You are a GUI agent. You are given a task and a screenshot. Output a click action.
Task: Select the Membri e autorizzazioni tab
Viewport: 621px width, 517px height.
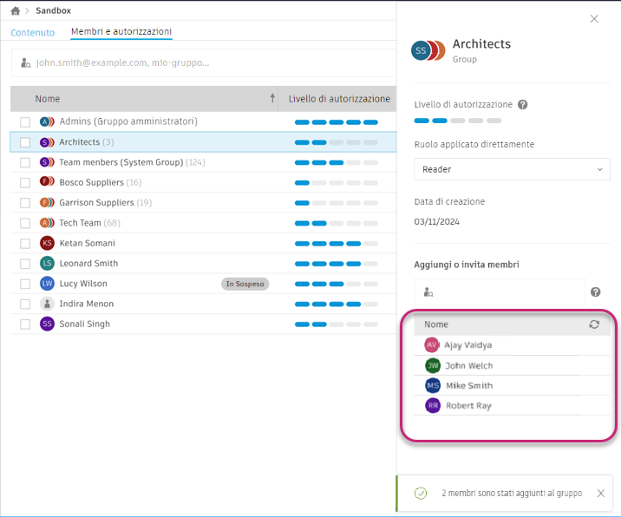pos(121,31)
